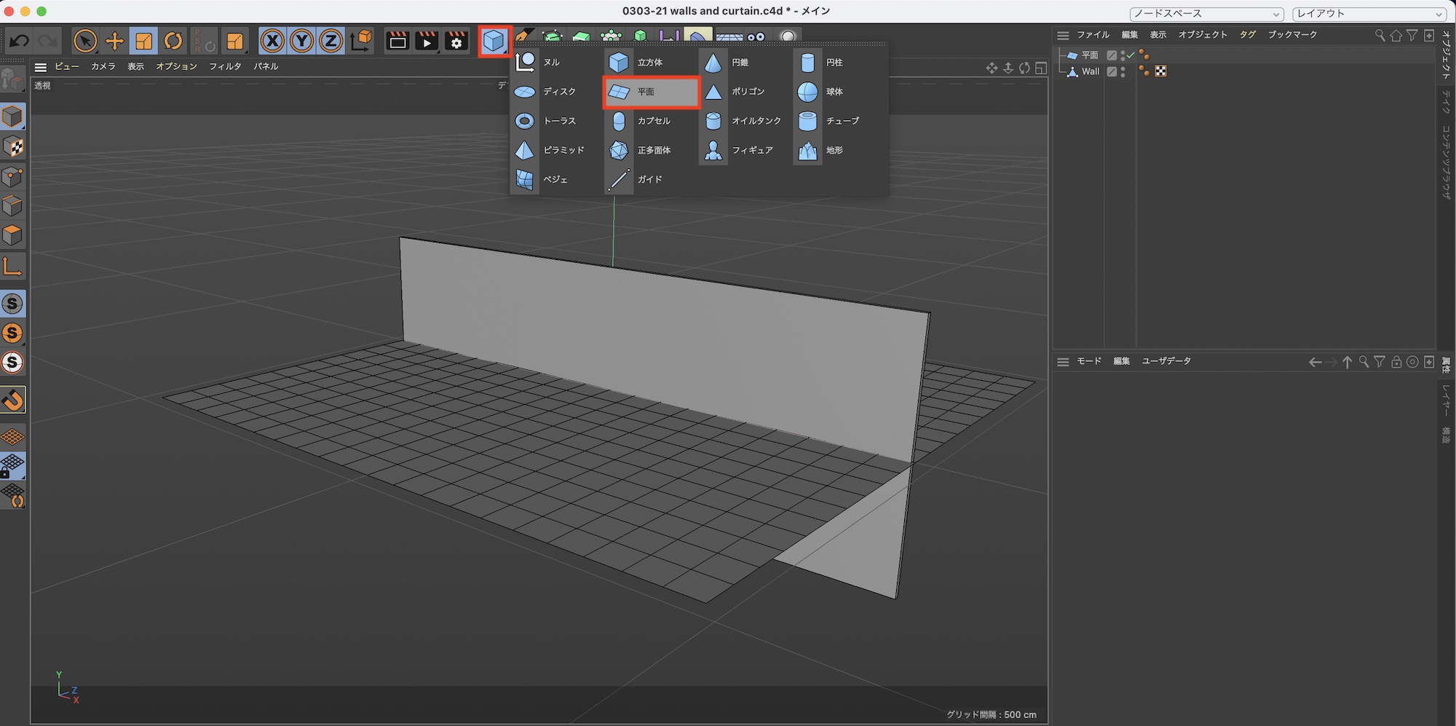Select the Wall object in the object tree
1456x726 pixels.
(1090, 71)
